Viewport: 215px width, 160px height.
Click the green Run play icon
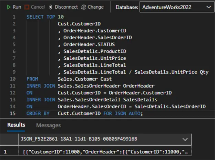click(9, 7)
